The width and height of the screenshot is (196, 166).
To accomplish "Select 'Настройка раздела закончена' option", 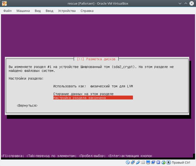I will point(93,98).
